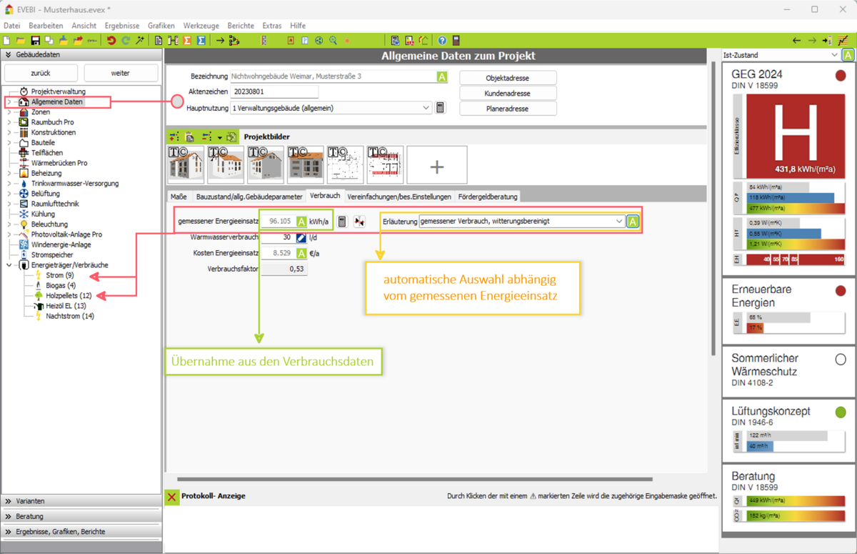Open the Ergebnisse menu
This screenshot has height=554, width=857.
(121, 26)
